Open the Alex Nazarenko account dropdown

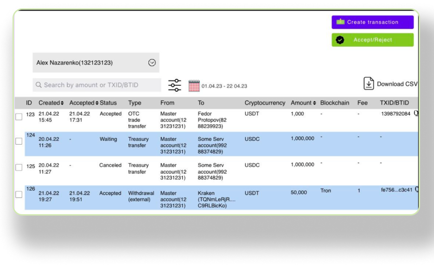click(96, 63)
